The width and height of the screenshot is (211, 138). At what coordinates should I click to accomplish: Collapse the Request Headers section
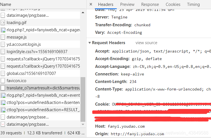click(90, 43)
